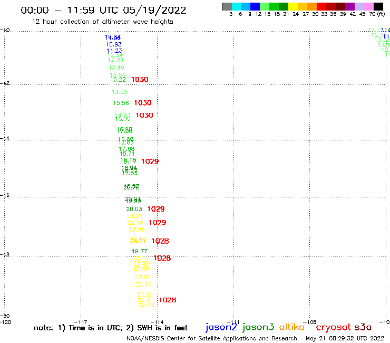The image size is (390, 343).
Task: Click the red 1030 beside 15.99
Action: click(144, 116)
